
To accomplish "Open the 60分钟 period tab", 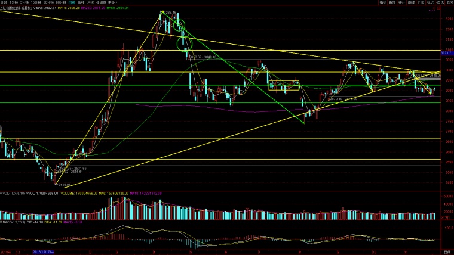I will point(61,2).
